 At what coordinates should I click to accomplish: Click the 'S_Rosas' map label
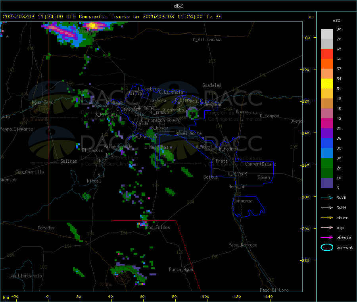(159, 128)
